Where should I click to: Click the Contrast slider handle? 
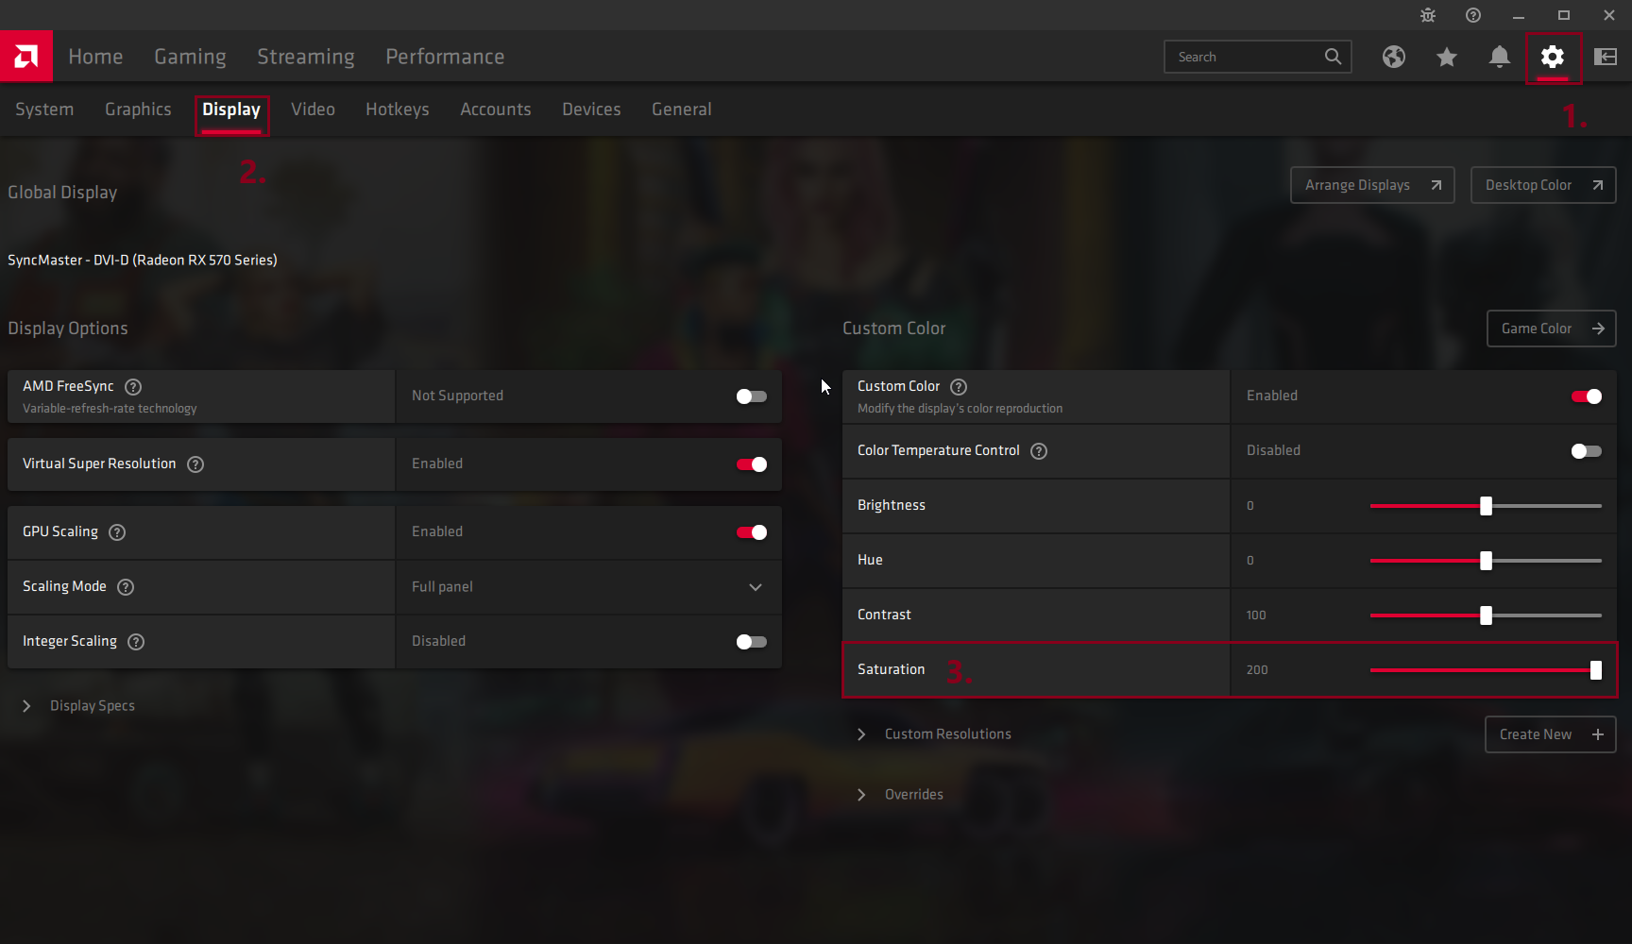[x=1486, y=615]
